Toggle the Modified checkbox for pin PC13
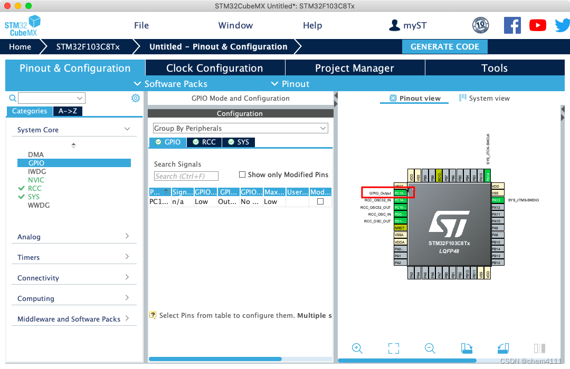570x369 pixels. 320,201
